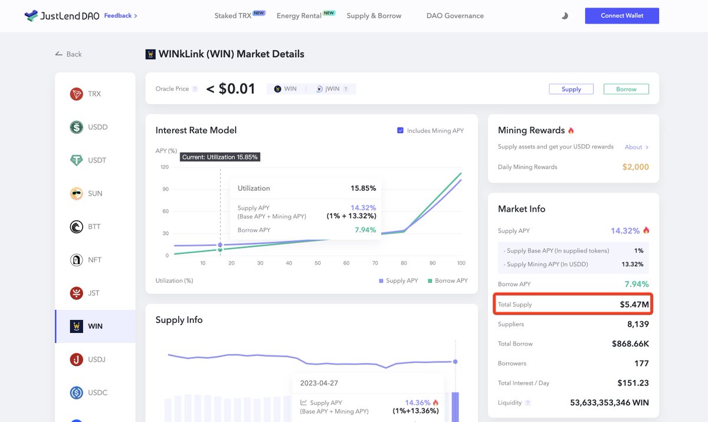Toggle Includes Mining APY checkbox
The image size is (708, 422).
400,130
